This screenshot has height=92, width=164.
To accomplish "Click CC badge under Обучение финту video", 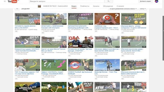I will click(122, 33).
